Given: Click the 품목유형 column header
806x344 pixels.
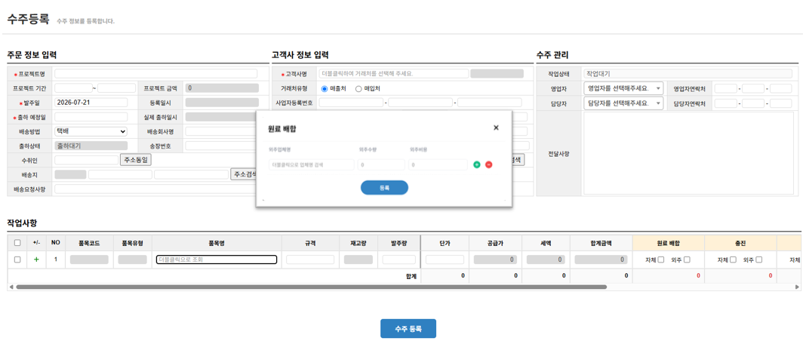Looking at the screenshot, I should [x=132, y=243].
